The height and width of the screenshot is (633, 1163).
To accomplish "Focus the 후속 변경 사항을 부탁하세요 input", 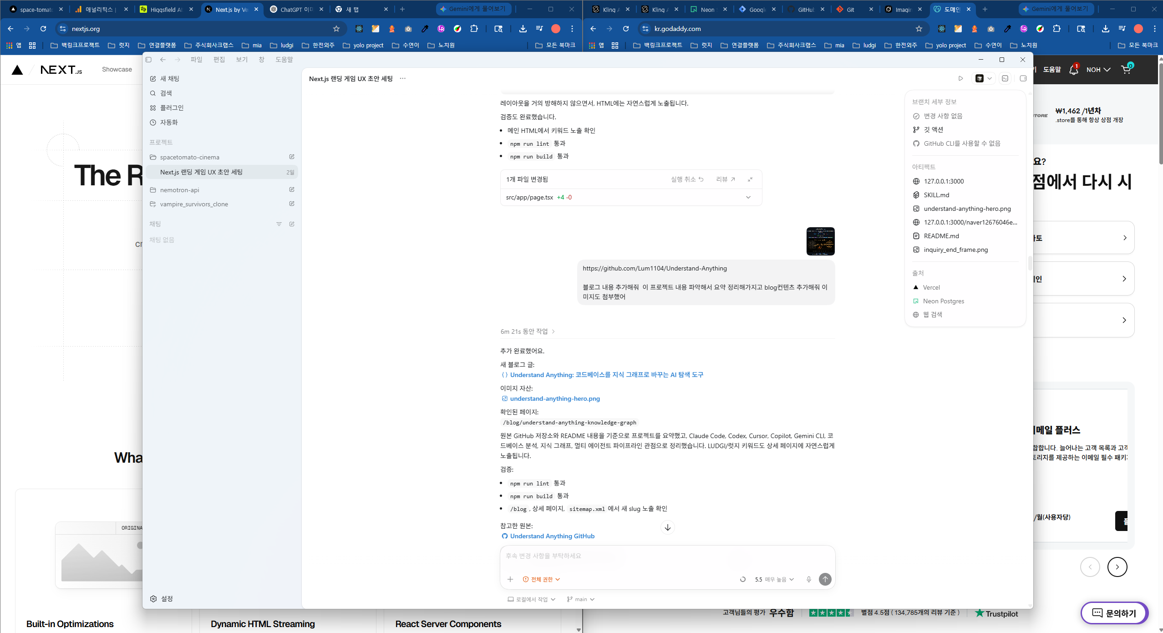I will pyautogui.click(x=667, y=556).
